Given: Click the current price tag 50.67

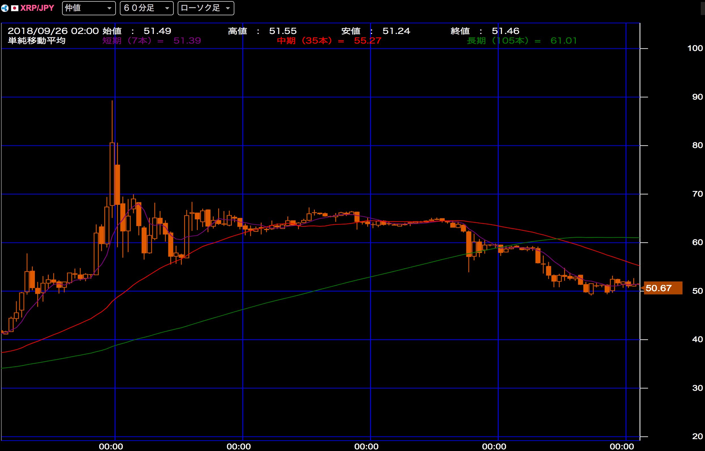Looking at the screenshot, I should (x=663, y=288).
